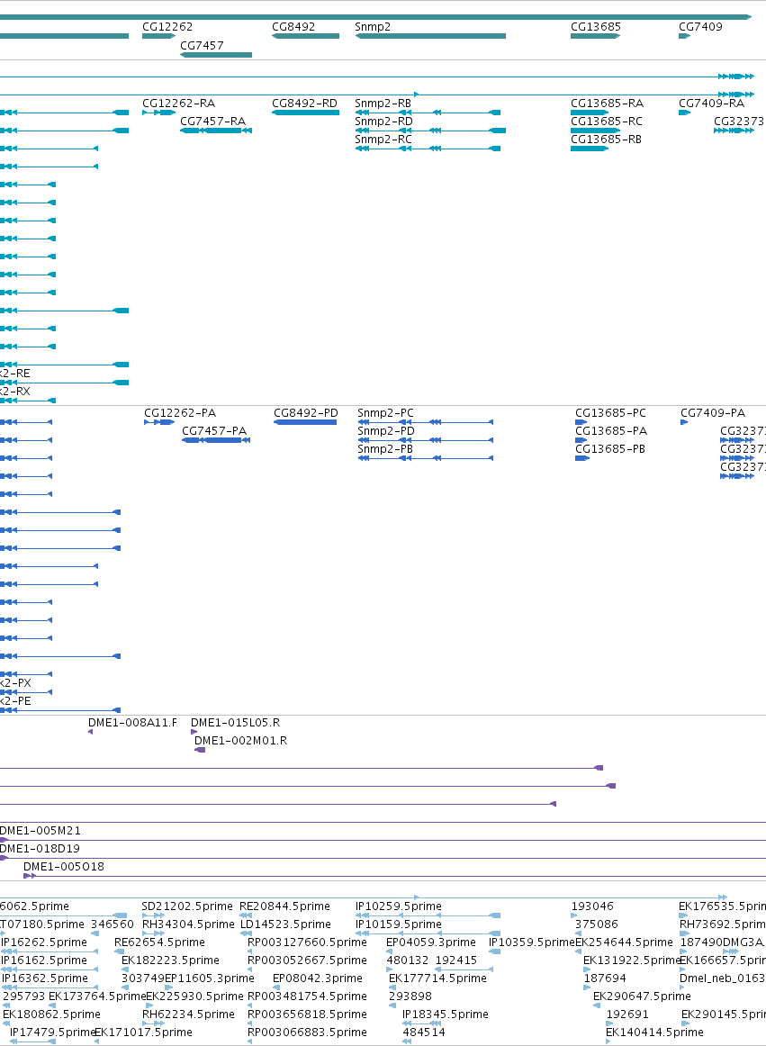
Task: Click the Snmp2-PD protein label
Action: (x=386, y=431)
